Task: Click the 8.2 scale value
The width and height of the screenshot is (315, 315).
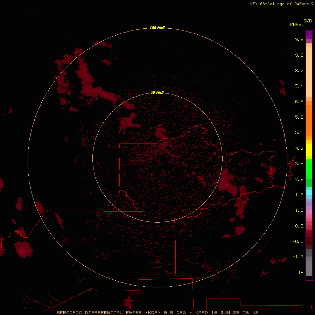Action: [299, 70]
